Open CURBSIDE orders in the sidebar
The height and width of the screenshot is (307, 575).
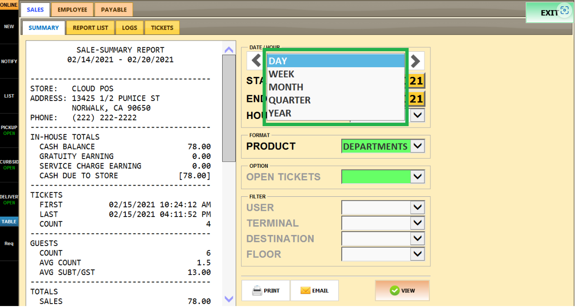pos(9,165)
